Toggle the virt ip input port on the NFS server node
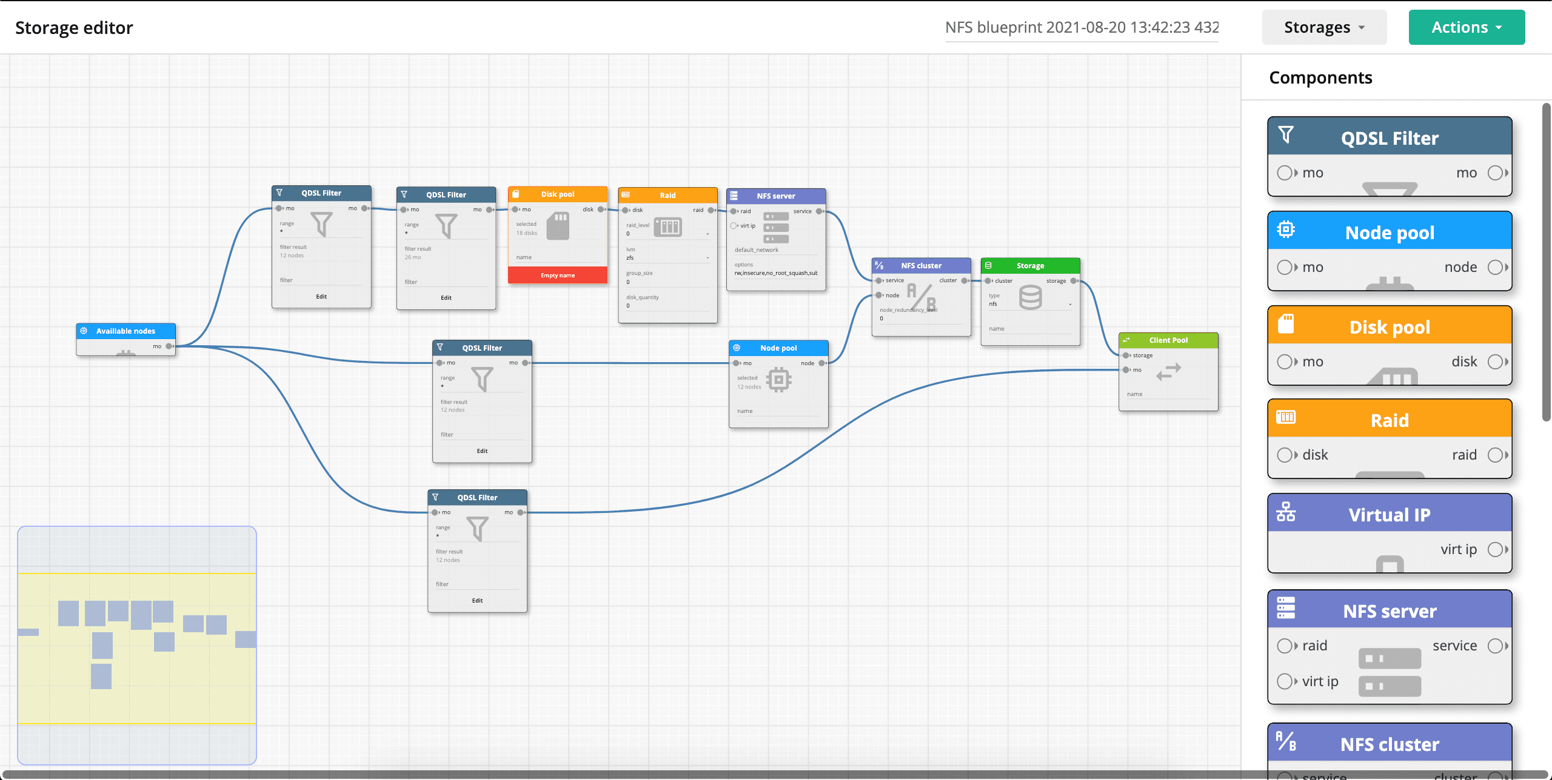Viewport: 1552px width, 780px height. click(734, 226)
